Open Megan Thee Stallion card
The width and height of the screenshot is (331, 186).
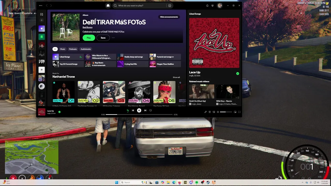coord(165,64)
